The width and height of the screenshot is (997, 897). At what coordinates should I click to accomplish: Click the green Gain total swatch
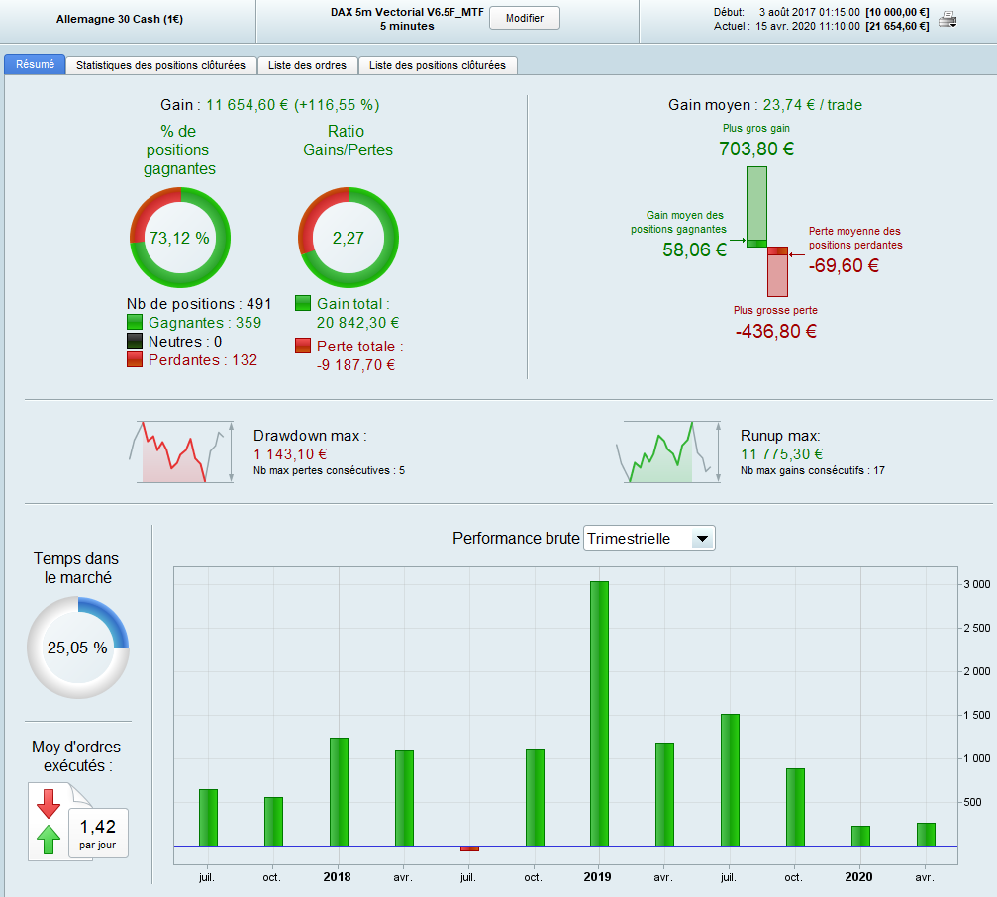(303, 303)
